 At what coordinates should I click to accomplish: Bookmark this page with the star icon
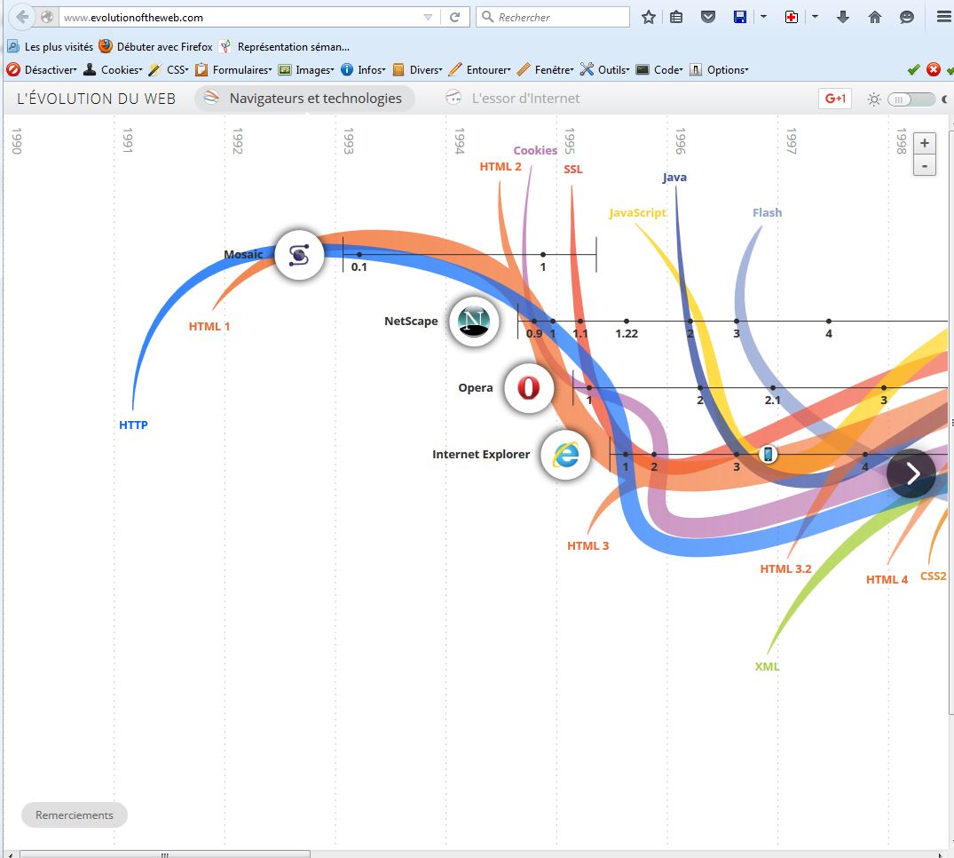click(x=649, y=17)
